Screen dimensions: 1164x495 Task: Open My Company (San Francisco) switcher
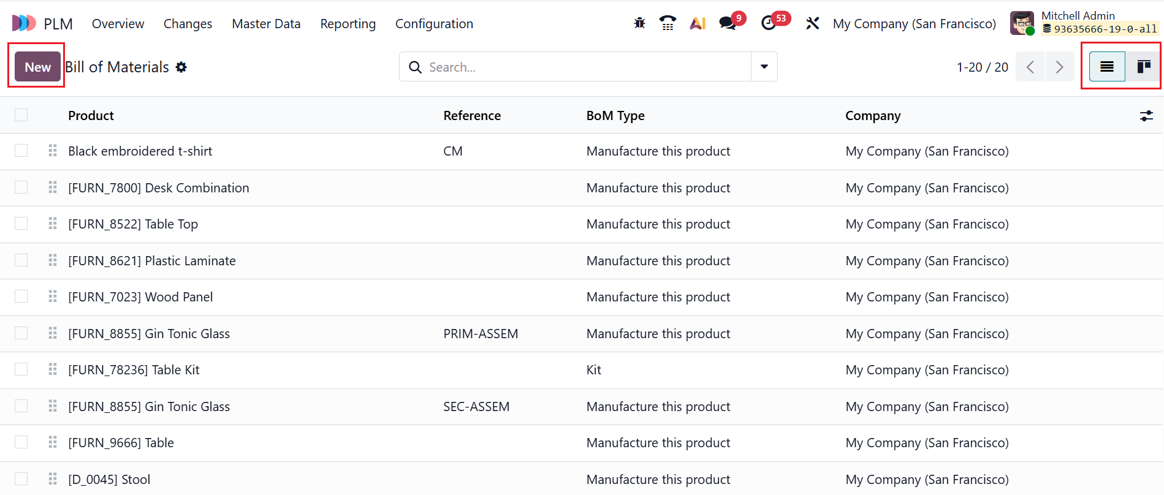click(x=914, y=24)
